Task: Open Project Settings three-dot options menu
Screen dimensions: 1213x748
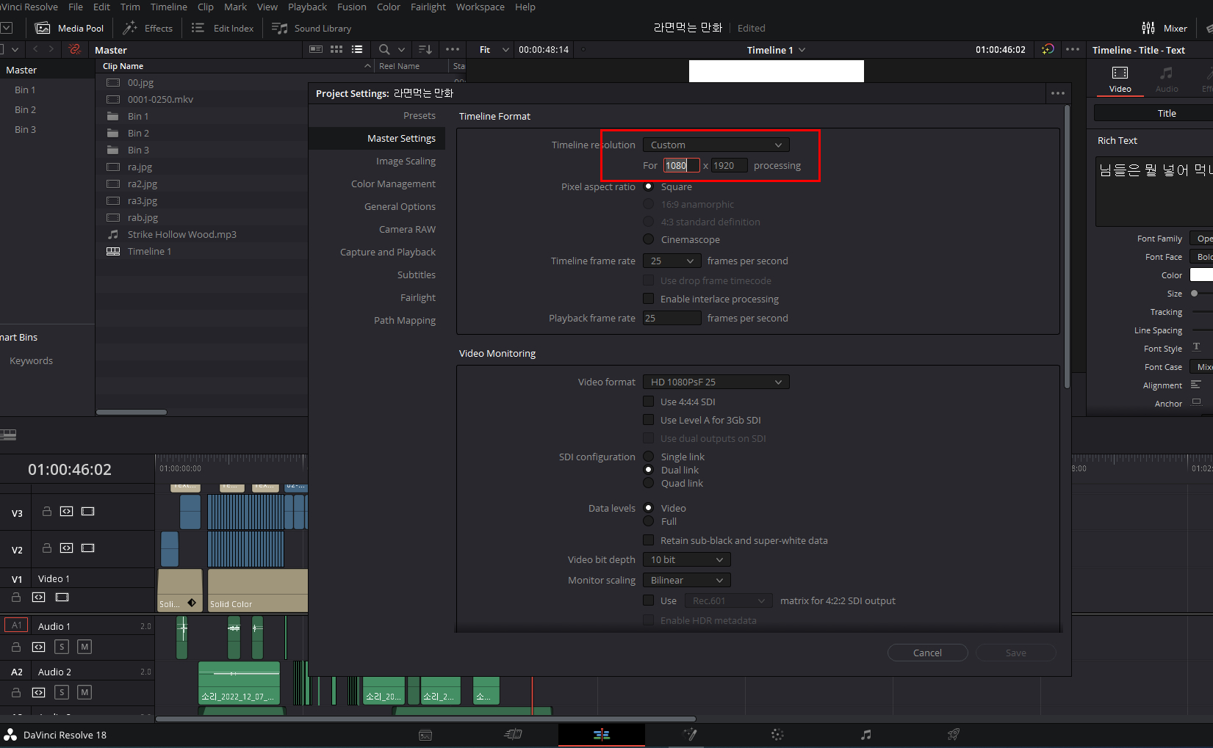Action: pos(1057,93)
